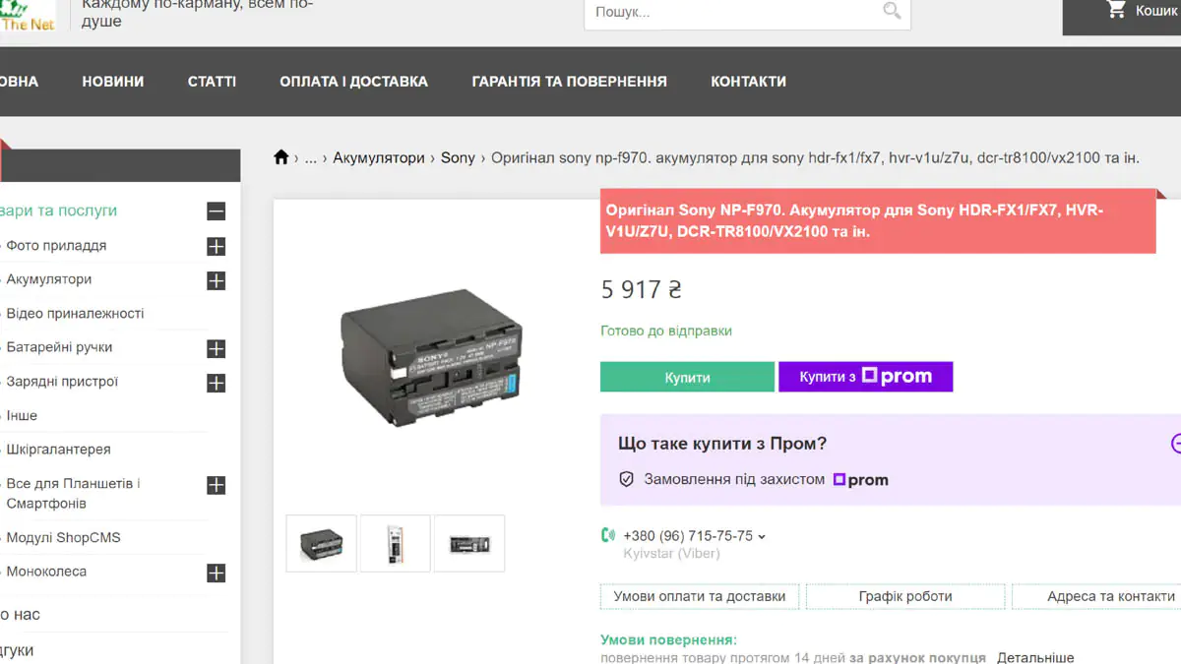
Task: Click the main battery product image
Action: click(432, 357)
